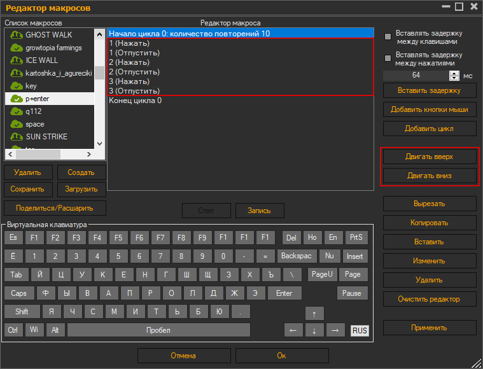483x369 pixels.
Task: Select '2 (Отпустить)' row
Action: pos(241,72)
